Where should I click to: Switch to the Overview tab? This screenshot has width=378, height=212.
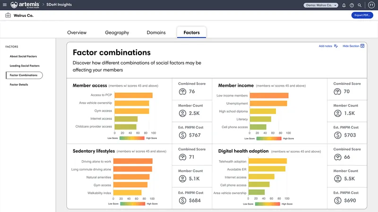tap(77, 33)
